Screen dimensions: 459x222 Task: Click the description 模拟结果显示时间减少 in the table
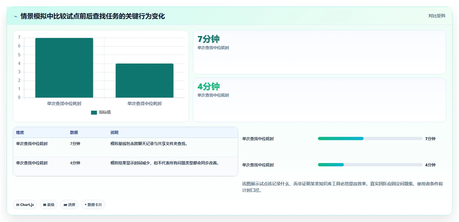point(165,163)
